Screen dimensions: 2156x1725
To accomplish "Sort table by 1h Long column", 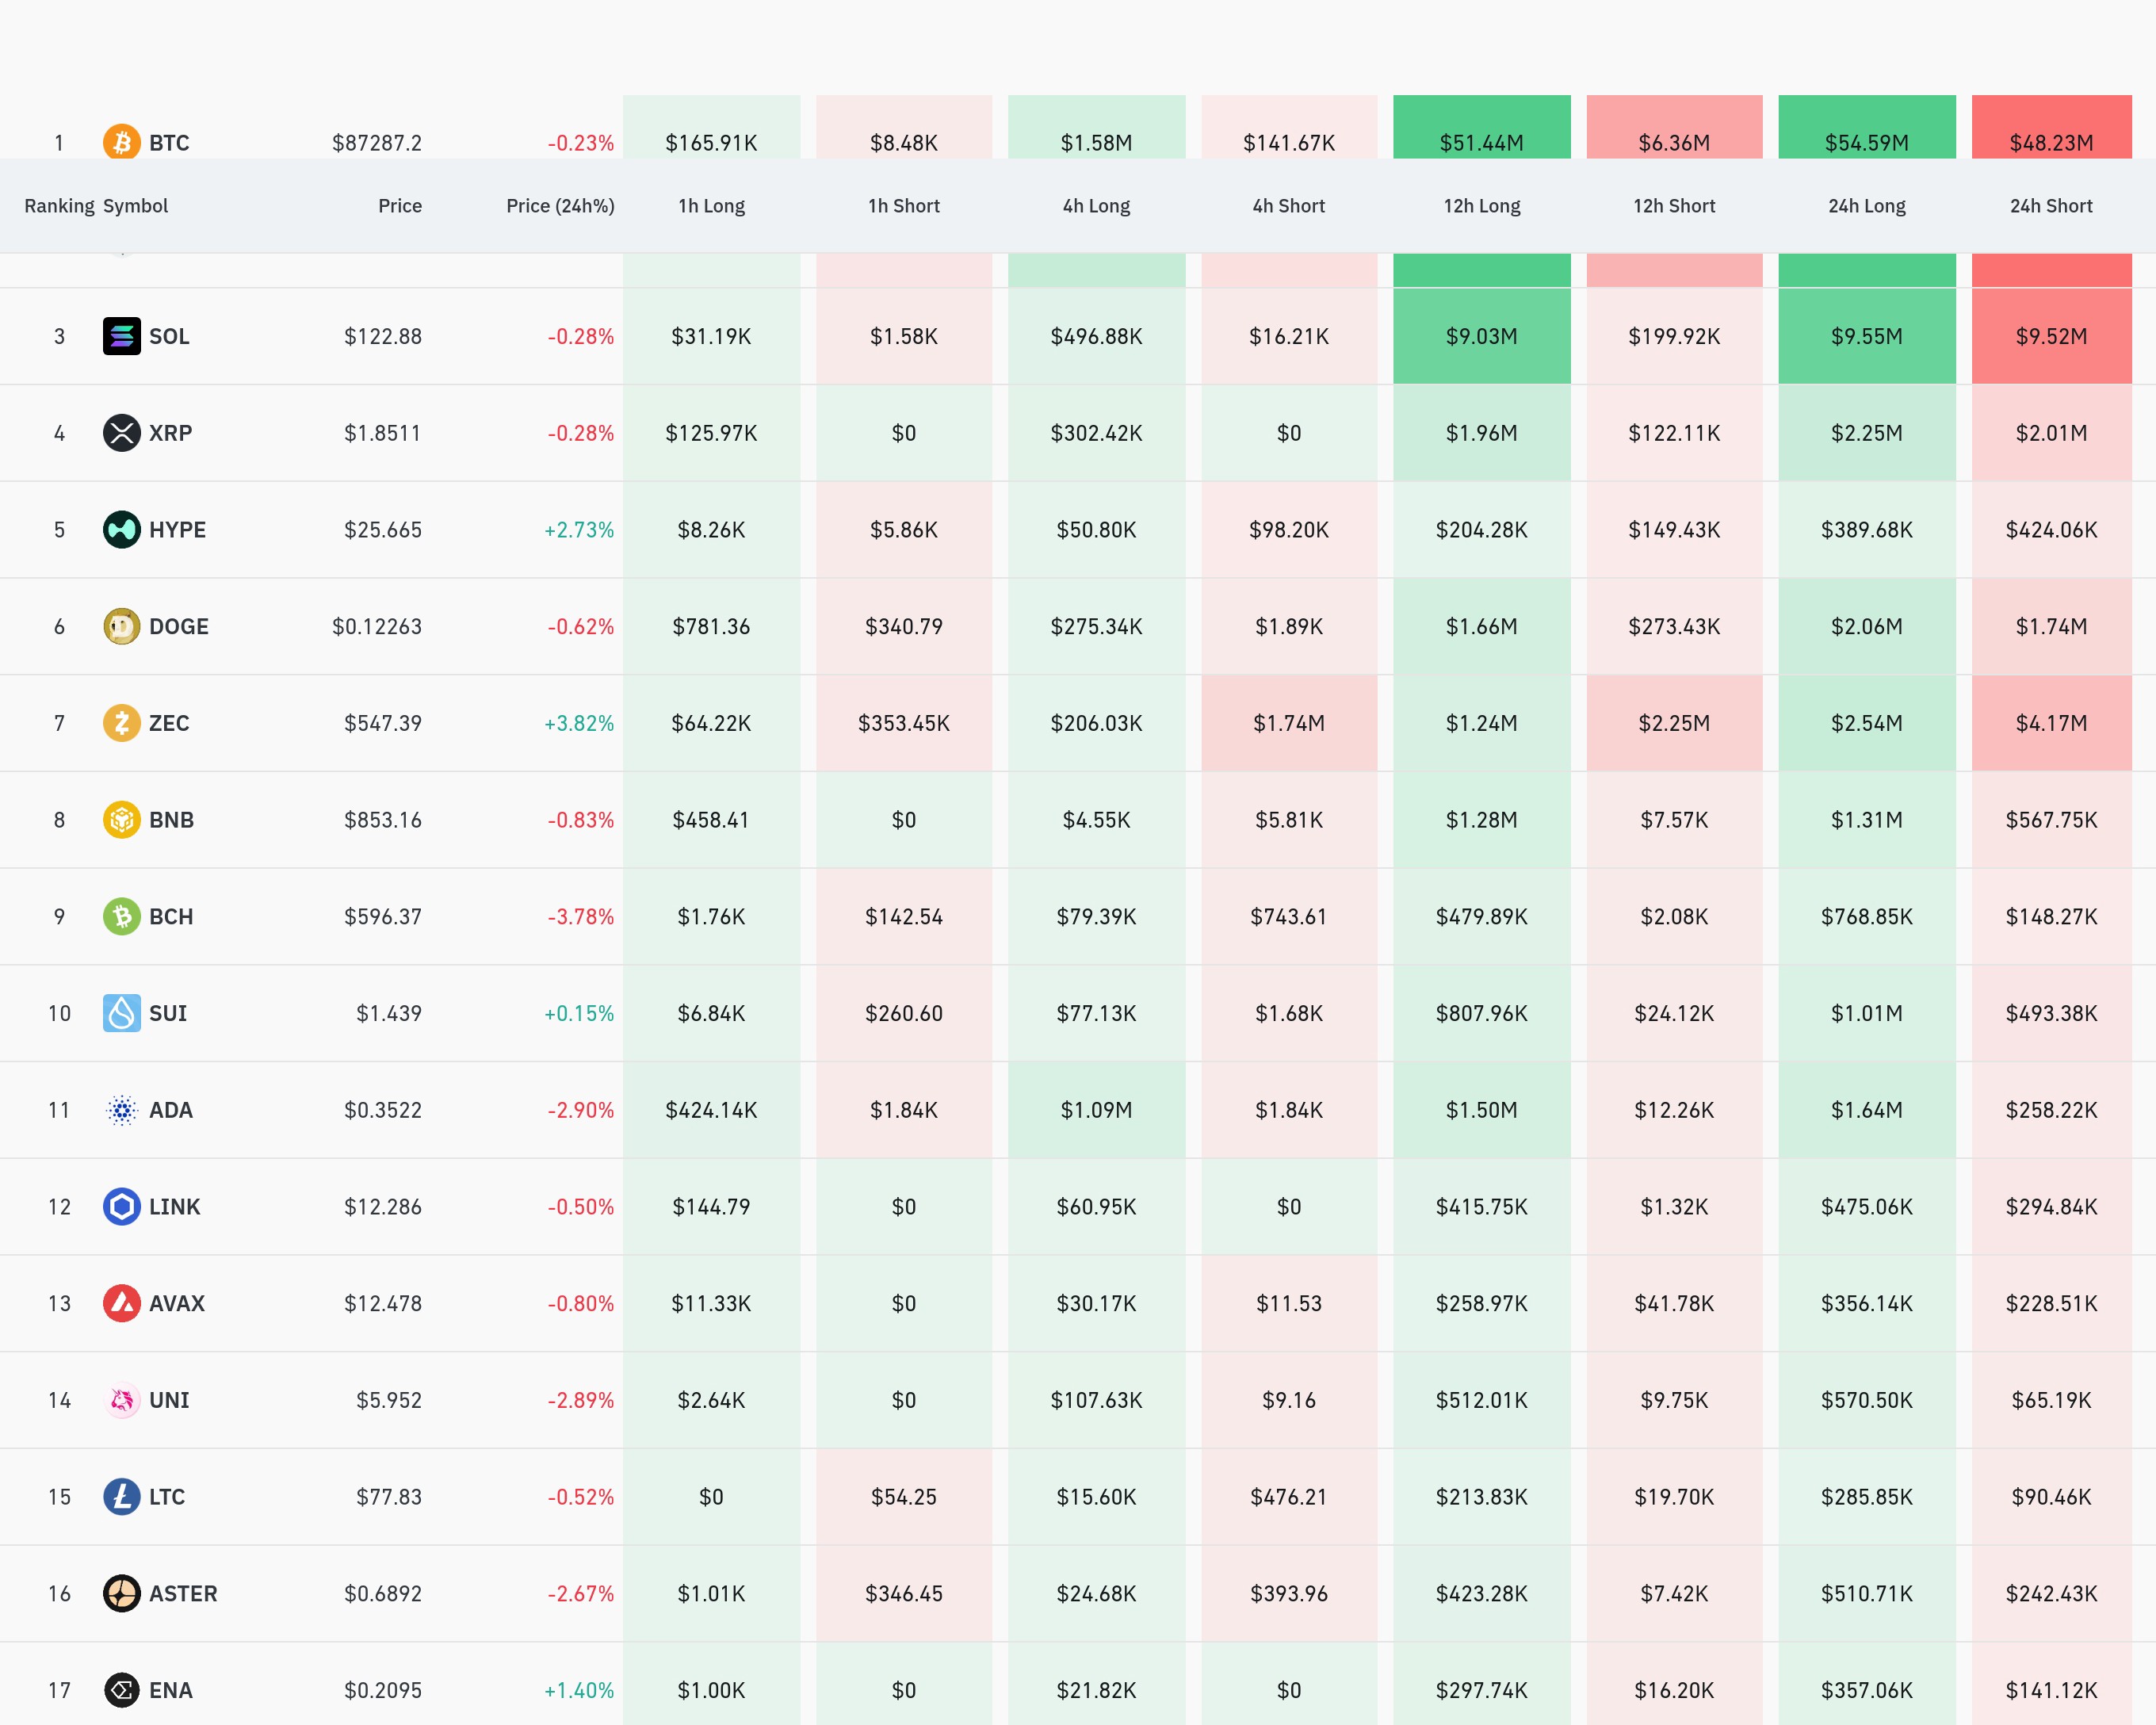I will tap(711, 206).
